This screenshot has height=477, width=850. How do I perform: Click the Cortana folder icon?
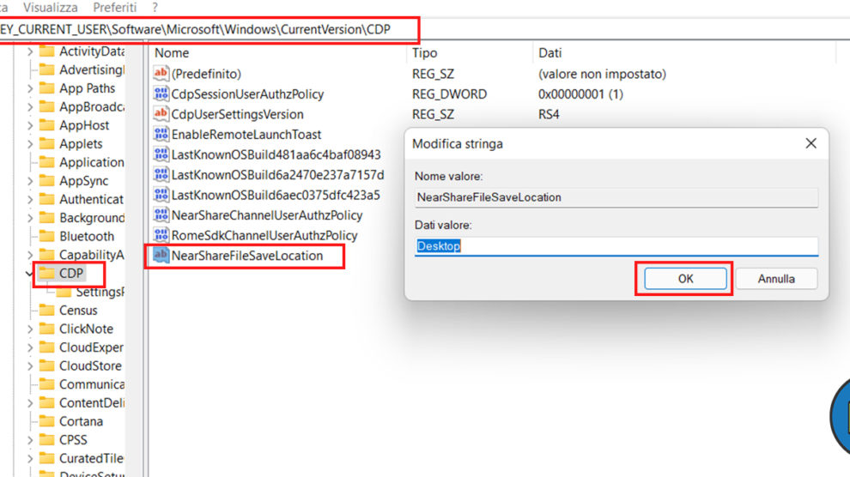click(x=47, y=421)
